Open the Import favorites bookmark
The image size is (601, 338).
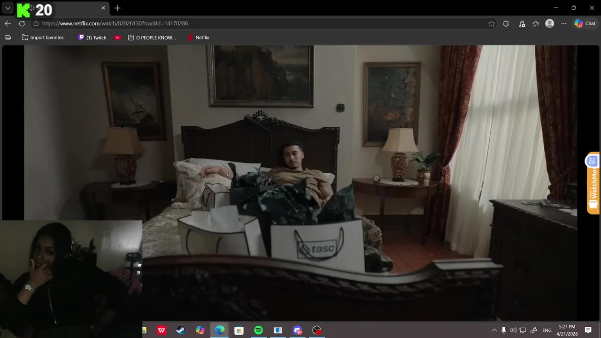pyautogui.click(x=43, y=38)
